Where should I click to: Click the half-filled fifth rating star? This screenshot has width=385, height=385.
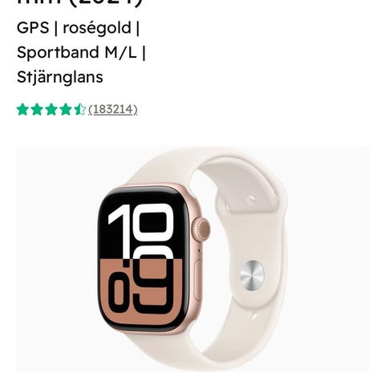(79, 110)
